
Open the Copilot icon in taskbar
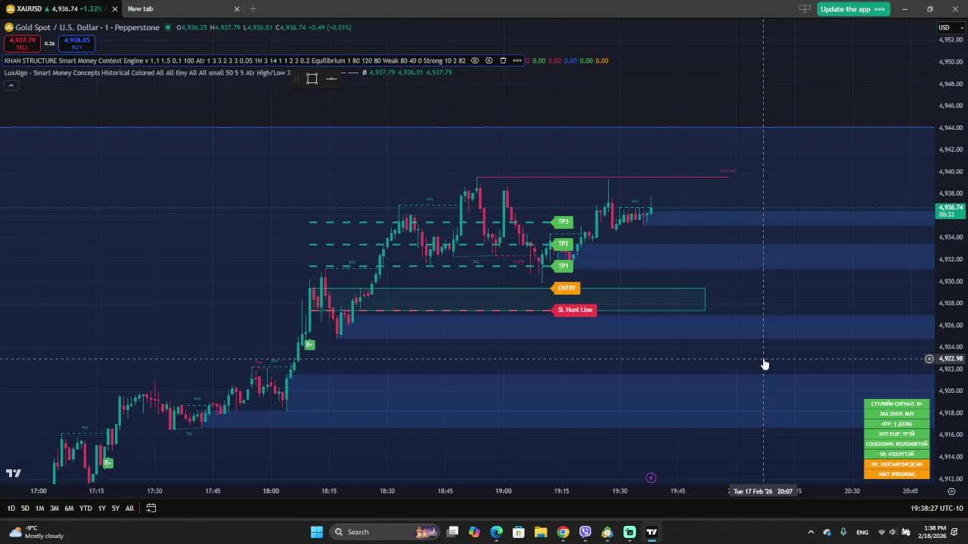coord(474,532)
